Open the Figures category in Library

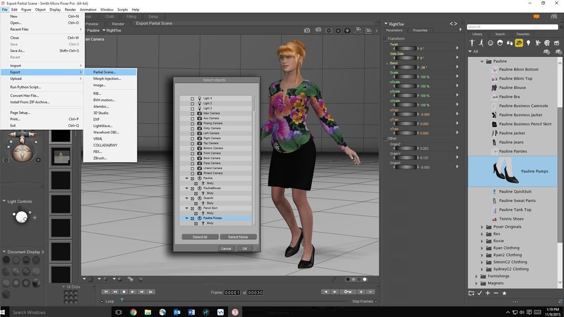pos(472,43)
